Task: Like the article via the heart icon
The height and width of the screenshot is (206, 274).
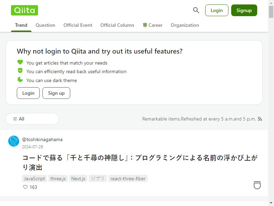Action: (x=25, y=187)
